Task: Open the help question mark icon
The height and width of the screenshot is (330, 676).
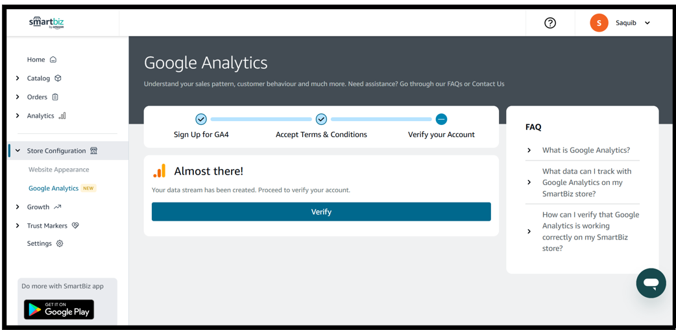Action: pyautogui.click(x=550, y=23)
